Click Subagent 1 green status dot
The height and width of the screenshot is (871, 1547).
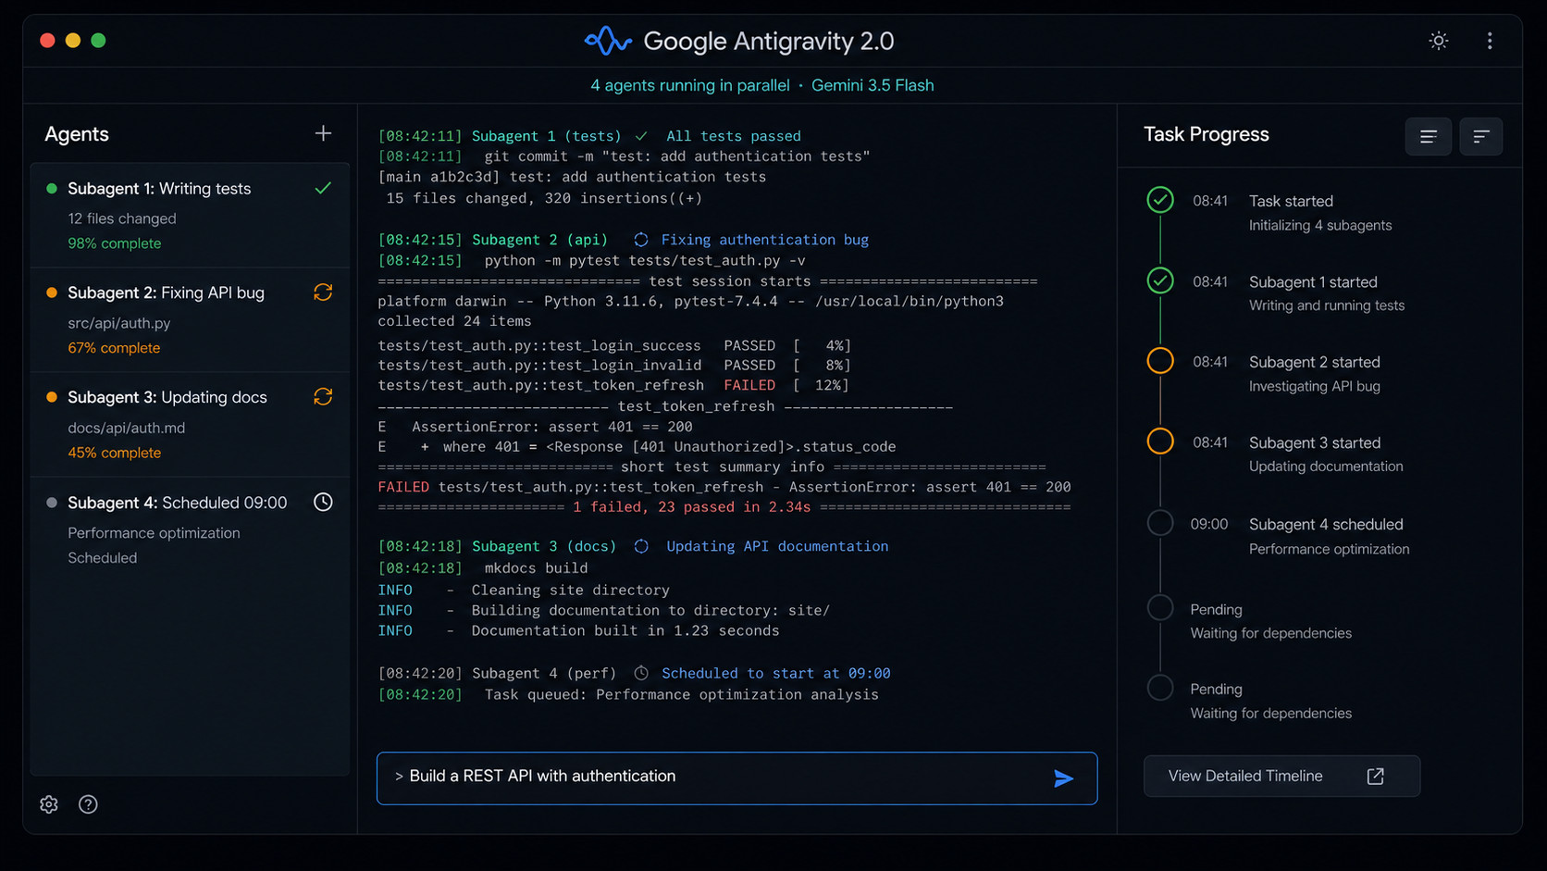coord(52,188)
